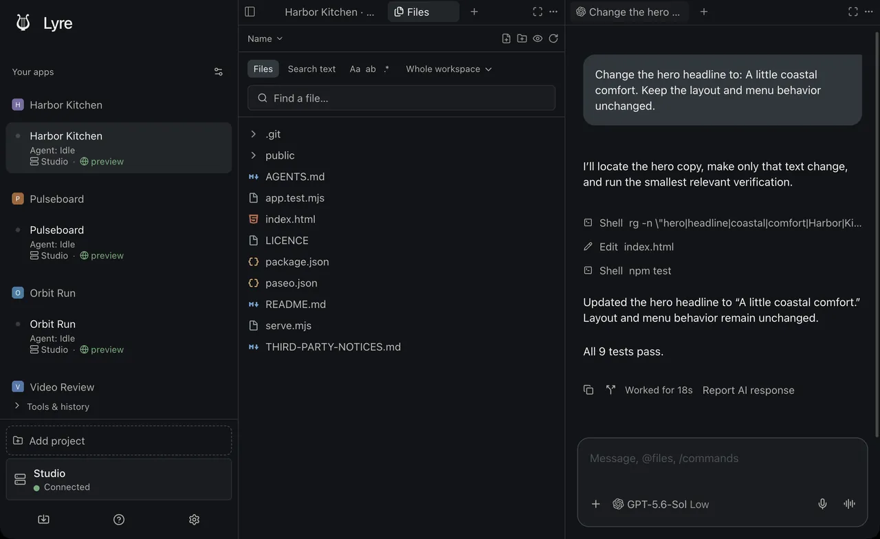Viewport: 880px width, 539px height.
Task: Start voice mode with the waveform icon
Action: [850, 504]
